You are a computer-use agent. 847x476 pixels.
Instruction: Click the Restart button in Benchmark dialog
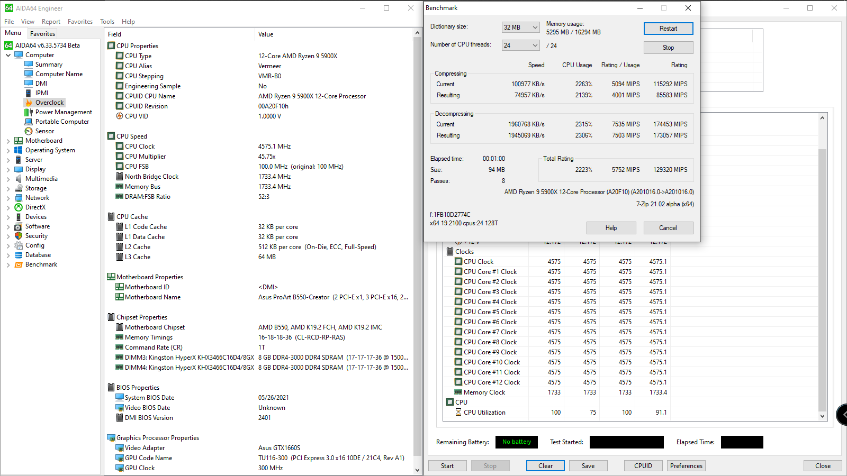pos(668,29)
